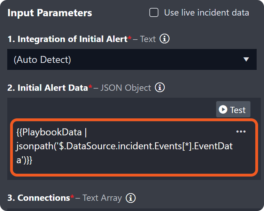Click the red asterisk after Integration of Initial Alert
Screen dimensions: 264x211
coord(130,38)
